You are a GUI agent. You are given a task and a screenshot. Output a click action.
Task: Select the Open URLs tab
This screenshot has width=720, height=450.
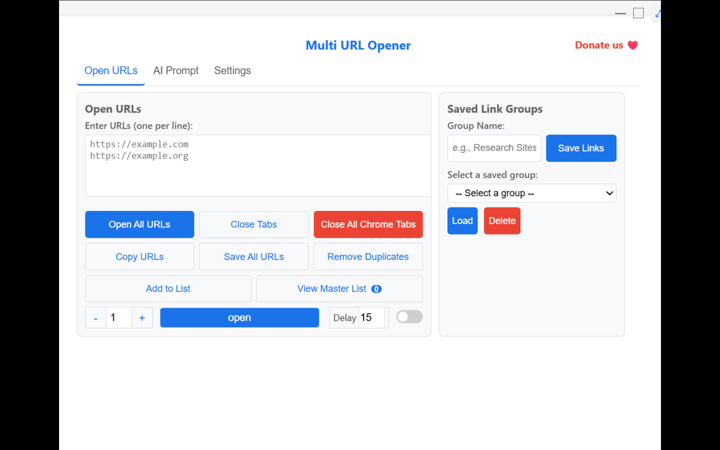[111, 70]
